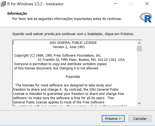This screenshot has height=126, width=155.
Task: Click the installer icon in title bar
Action: [x=3, y=4]
